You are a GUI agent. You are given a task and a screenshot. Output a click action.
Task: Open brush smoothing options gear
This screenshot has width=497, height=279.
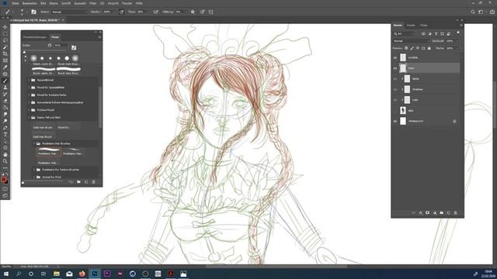point(193,12)
